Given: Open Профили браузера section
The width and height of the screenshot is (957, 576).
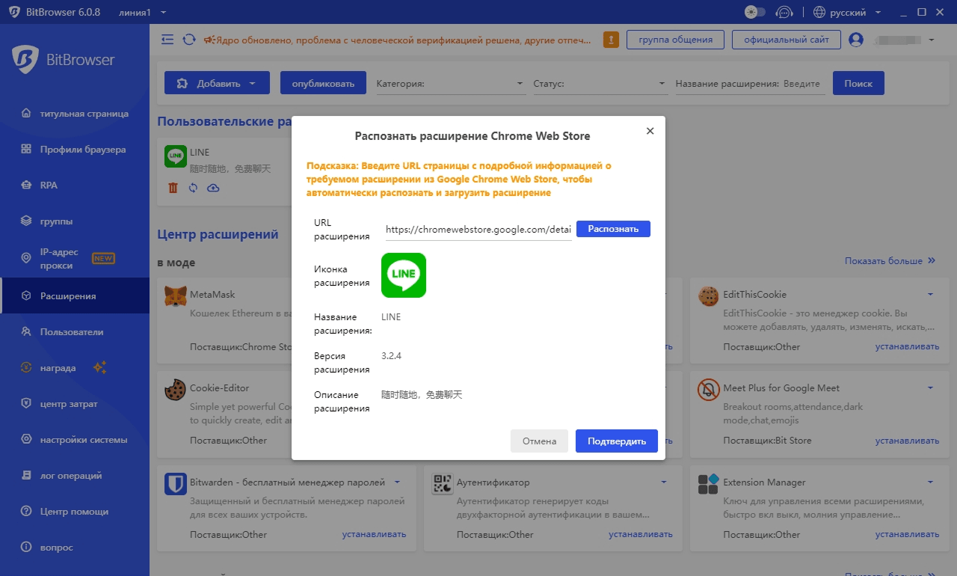Looking at the screenshot, I should coord(75,150).
